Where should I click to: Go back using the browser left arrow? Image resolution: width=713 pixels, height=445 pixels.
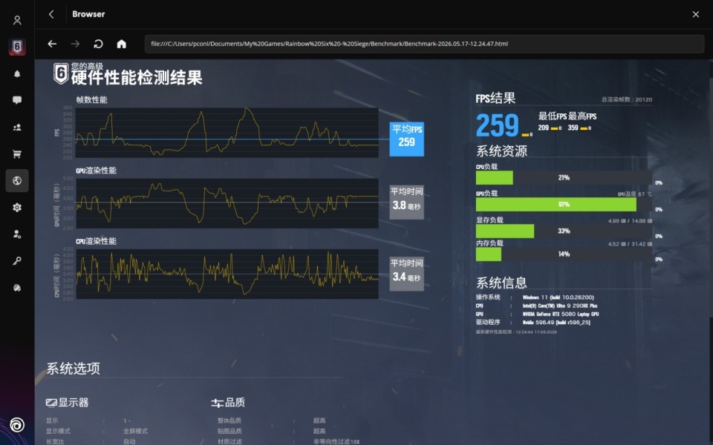tap(52, 44)
